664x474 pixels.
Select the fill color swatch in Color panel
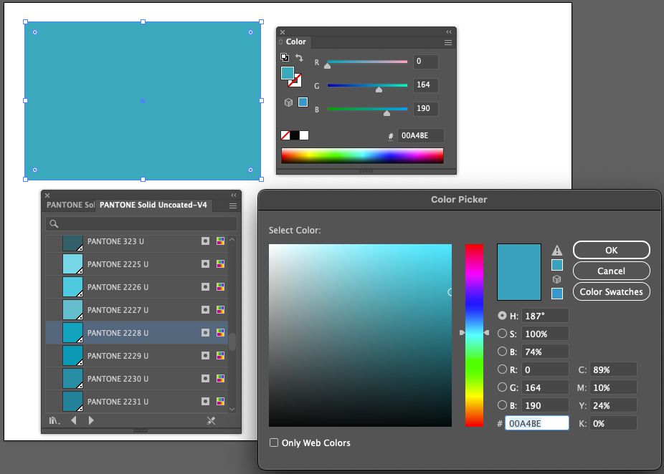tap(288, 73)
